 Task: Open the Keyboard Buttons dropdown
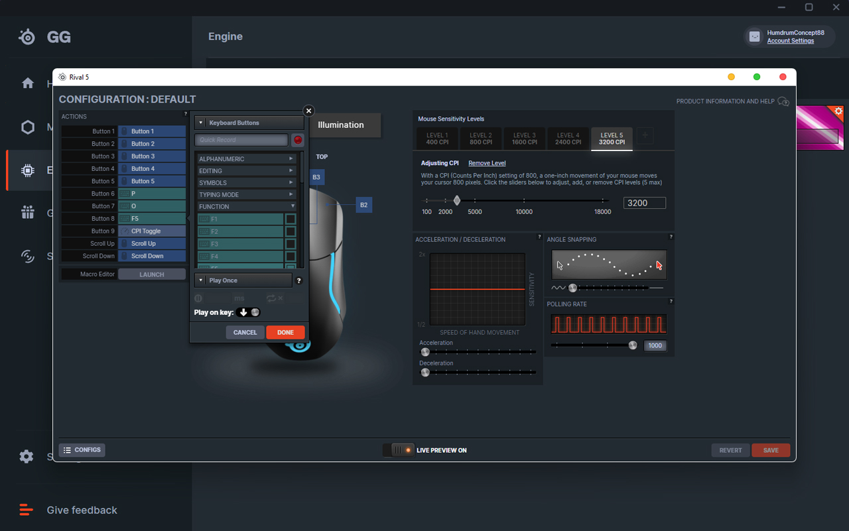249,123
